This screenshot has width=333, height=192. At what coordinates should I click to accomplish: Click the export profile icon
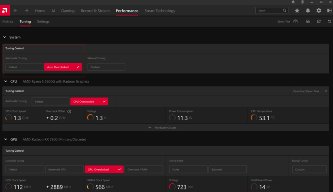(319, 21)
